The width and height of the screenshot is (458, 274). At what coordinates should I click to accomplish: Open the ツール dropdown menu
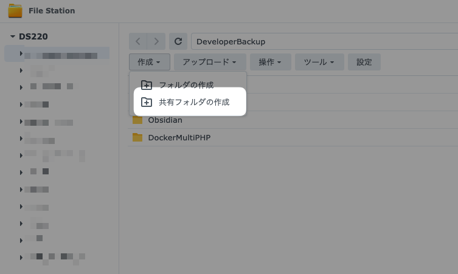click(x=319, y=62)
